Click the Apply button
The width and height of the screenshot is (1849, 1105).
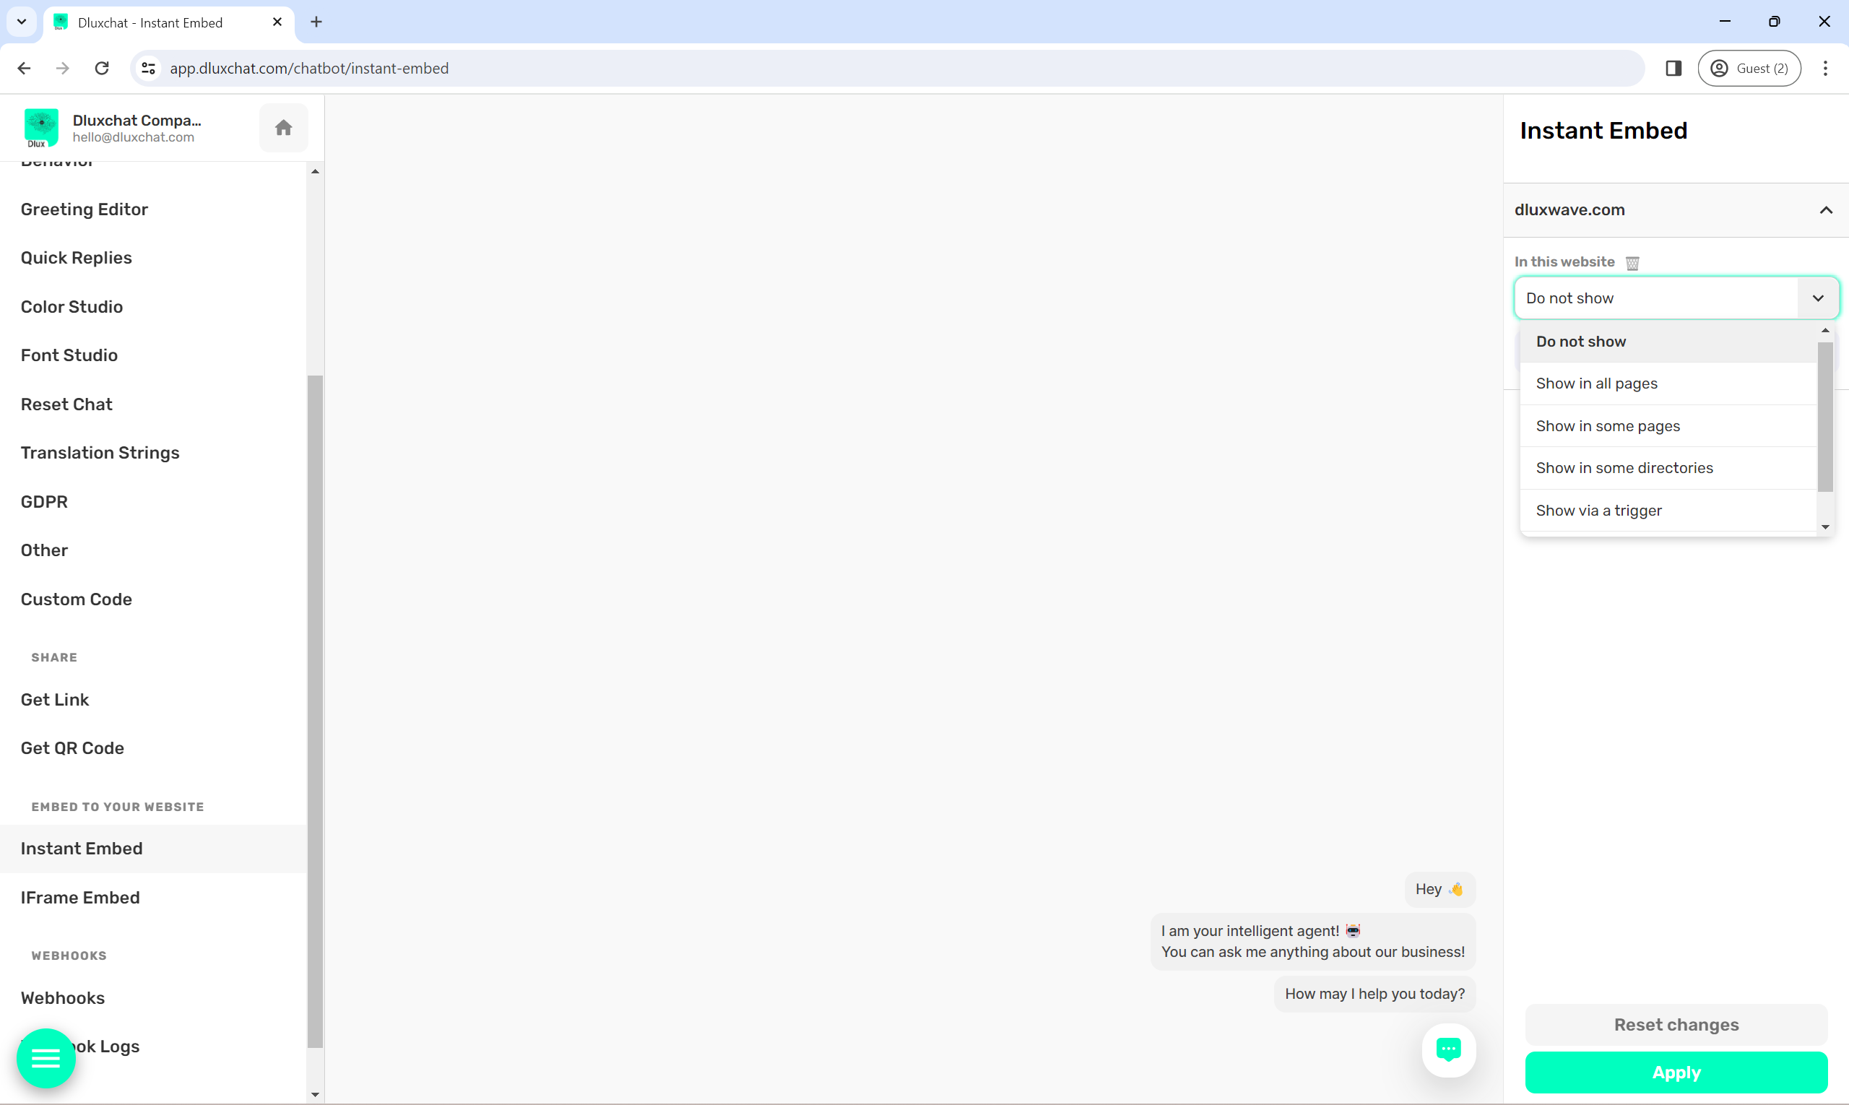point(1676,1072)
